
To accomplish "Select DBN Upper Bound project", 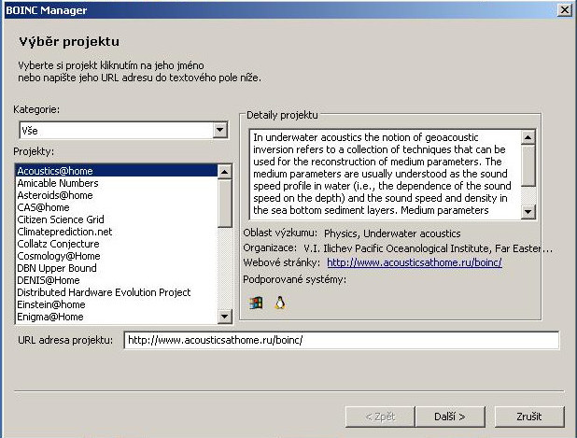I will (117, 268).
